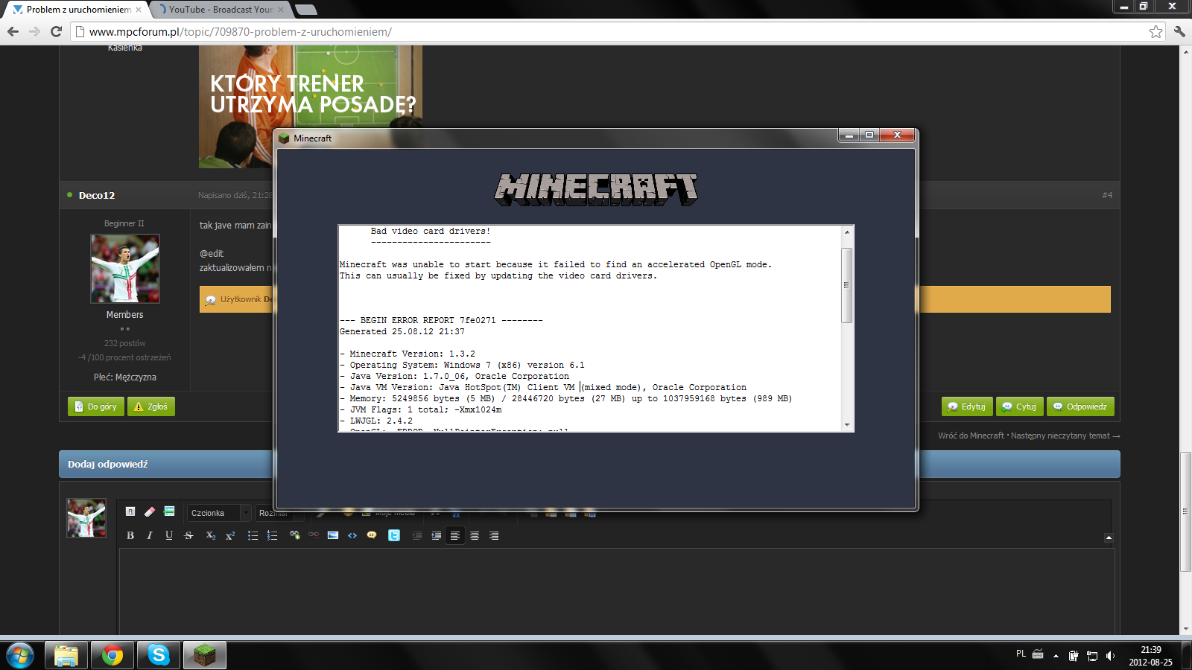Show hidden system tray icons

(x=1056, y=656)
